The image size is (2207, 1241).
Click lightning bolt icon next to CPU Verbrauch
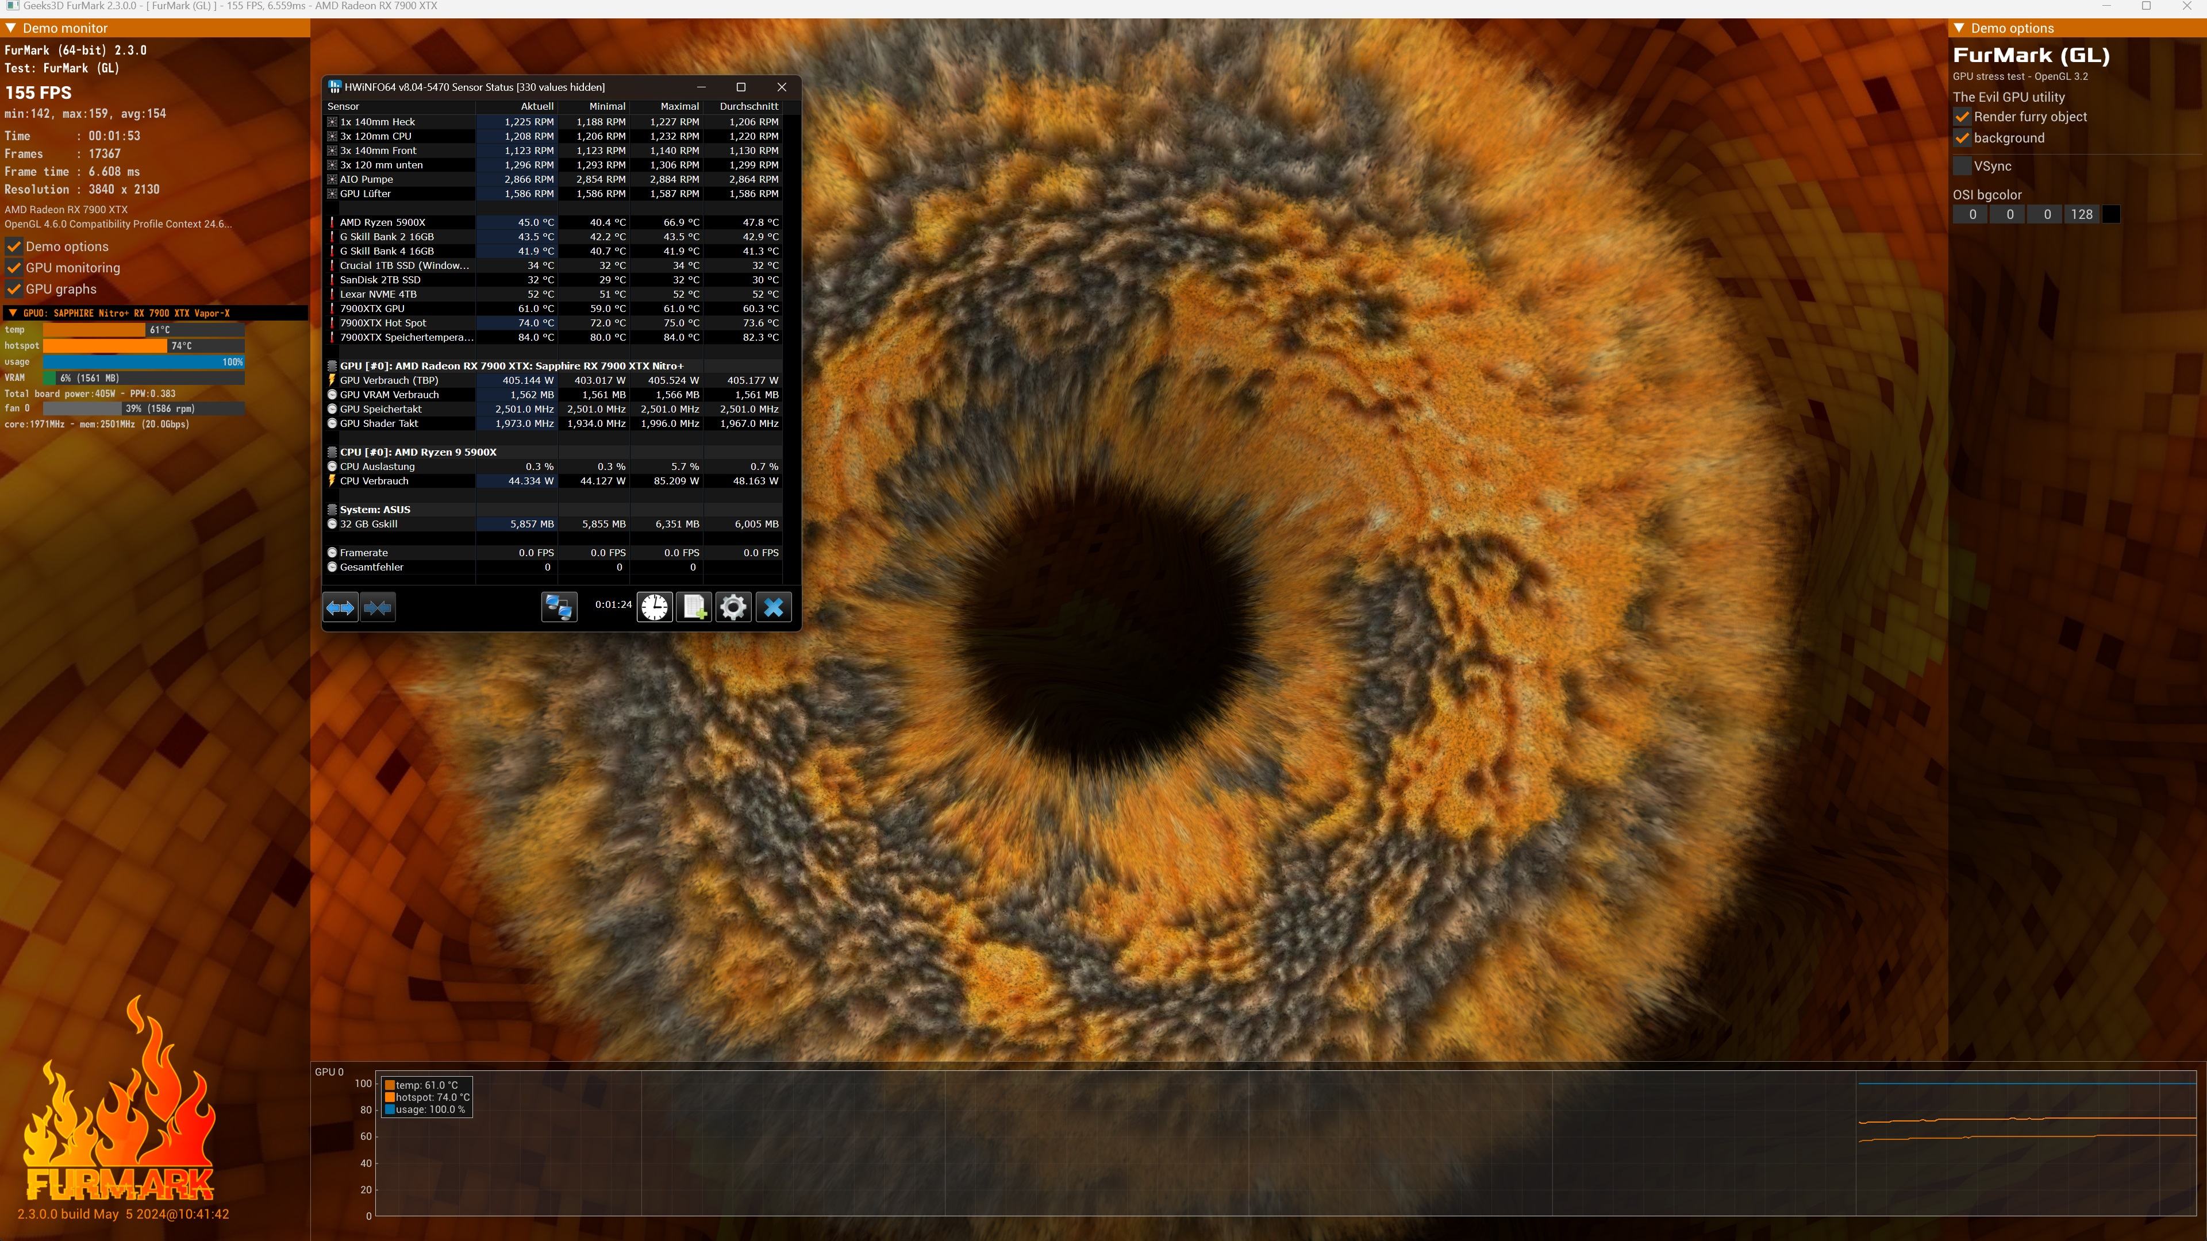tap(332, 481)
